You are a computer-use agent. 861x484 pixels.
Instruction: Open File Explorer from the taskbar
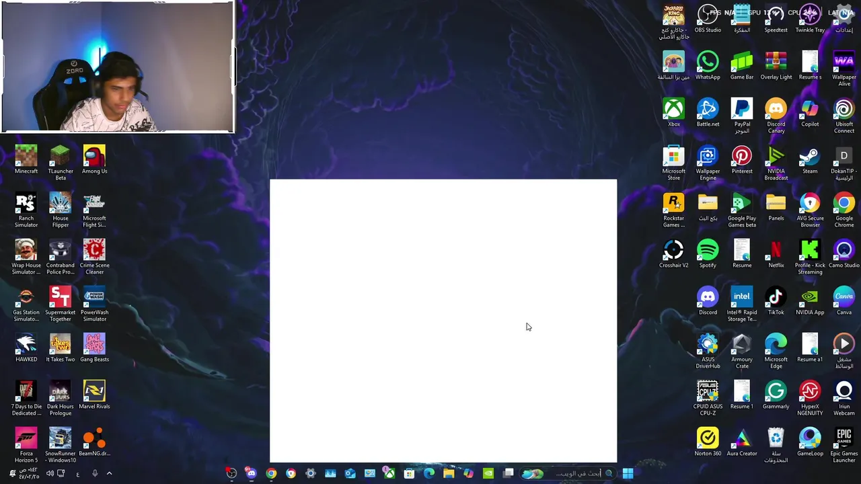(449, 473)
